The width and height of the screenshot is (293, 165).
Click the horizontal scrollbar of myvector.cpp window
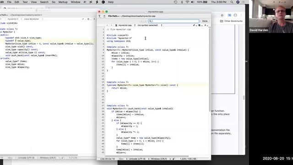click(146, 156)
